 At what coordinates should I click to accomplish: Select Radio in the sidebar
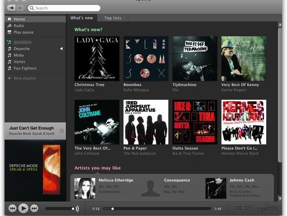[35, 25]
